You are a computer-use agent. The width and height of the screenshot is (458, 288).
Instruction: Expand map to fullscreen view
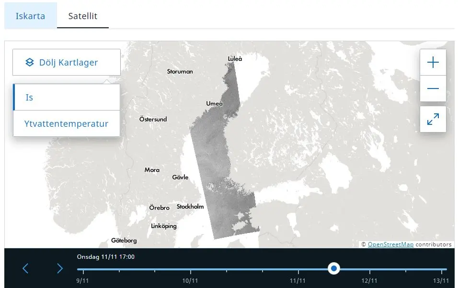coord(433,119)
